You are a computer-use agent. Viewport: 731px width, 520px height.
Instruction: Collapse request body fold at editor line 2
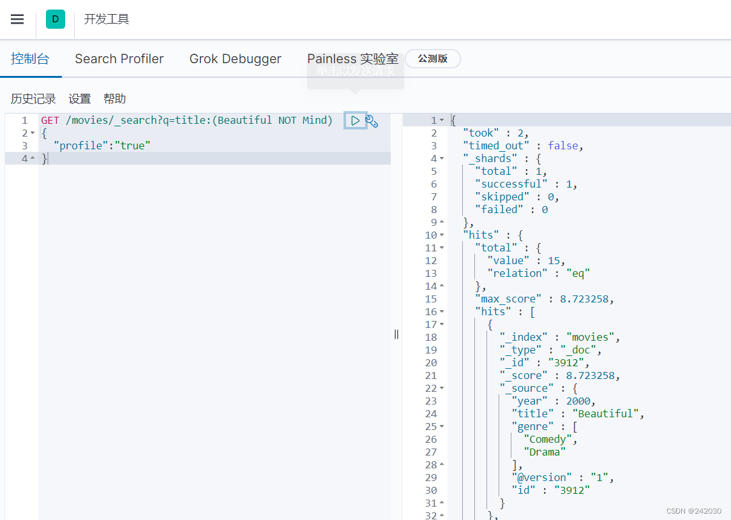[x=33, y=133]
